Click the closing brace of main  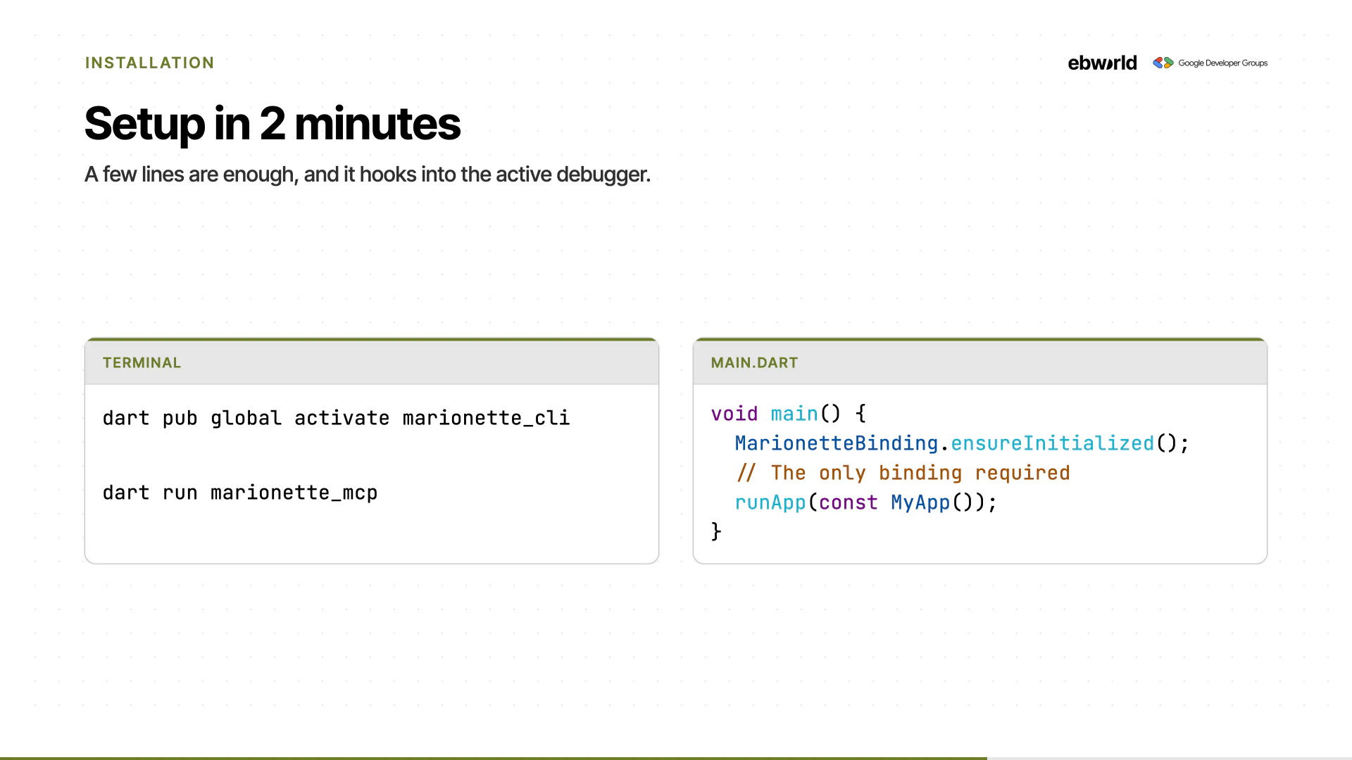(x=716, y=531)
